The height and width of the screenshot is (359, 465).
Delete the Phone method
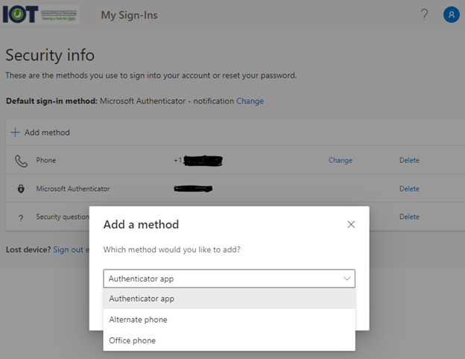click(x=409, y=160)
